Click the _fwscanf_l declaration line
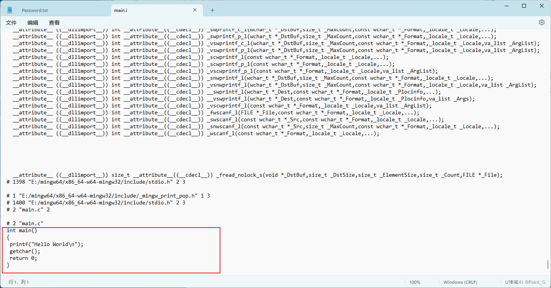The image size is (551, 288). pyautogui.click(x=216, y=112)
